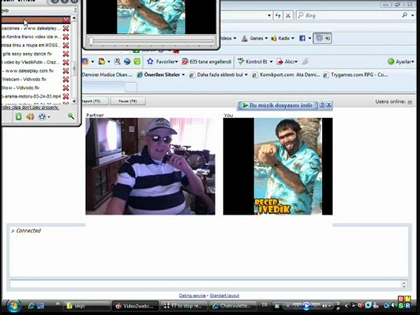This screenshot has width=420, height=315.
Task: Click the Windows Media Player play button in taskbar
Action: point(306,306)
